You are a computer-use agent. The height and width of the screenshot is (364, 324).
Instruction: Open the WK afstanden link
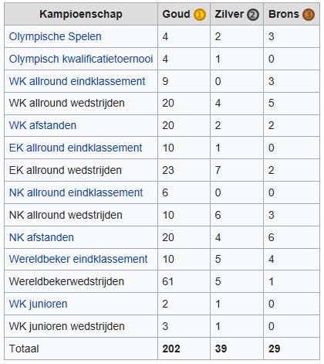click(x=42, y=125)
